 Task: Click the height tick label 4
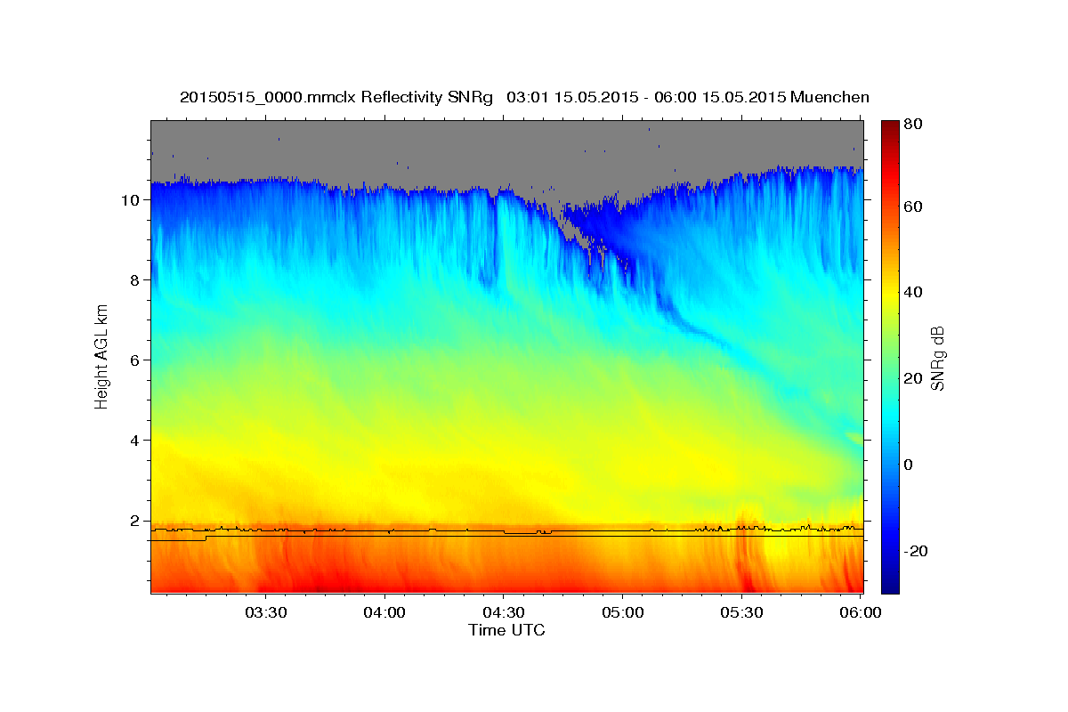click(x=137, y=441)
